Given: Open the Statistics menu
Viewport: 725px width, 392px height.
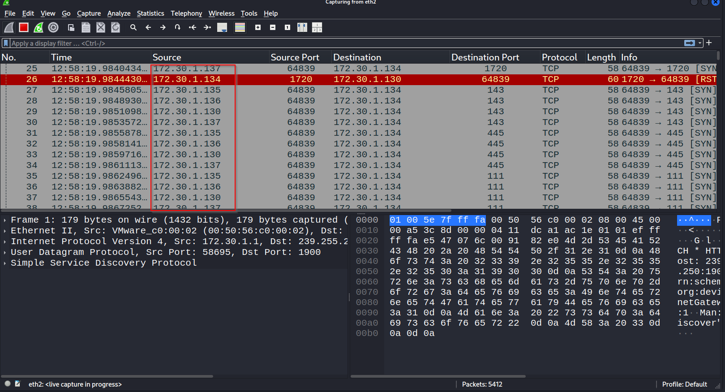Looking at the screenshot, I should pos(150,13).
